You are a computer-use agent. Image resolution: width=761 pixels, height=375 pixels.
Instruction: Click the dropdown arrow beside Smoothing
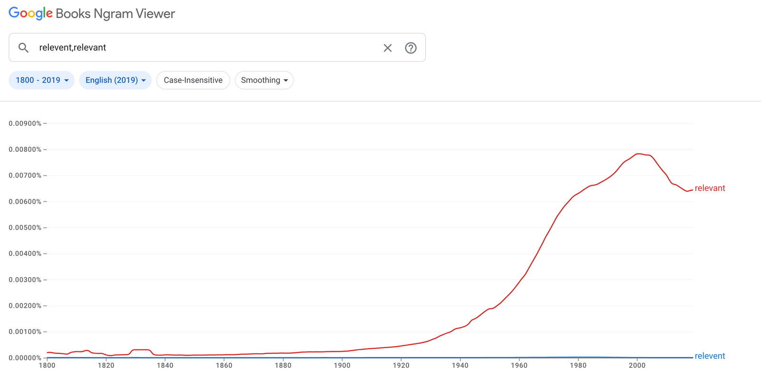tap(286, 81)
